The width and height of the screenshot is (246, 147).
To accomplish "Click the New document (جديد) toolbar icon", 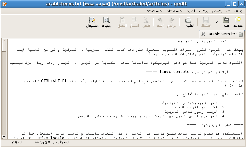I will [x=238, y=20].
